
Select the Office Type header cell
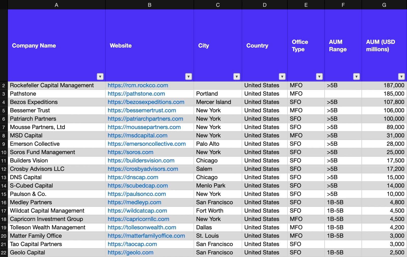pyautogui.click(x=306, y=45)
